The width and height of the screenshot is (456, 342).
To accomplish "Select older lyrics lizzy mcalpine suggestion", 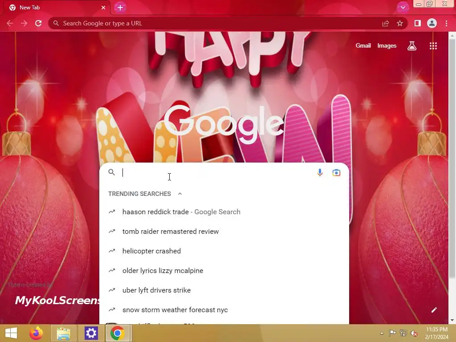I will (x=224, y=270).
